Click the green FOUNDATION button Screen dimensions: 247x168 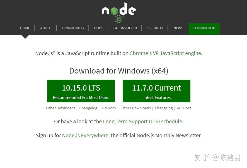(204, 29)
